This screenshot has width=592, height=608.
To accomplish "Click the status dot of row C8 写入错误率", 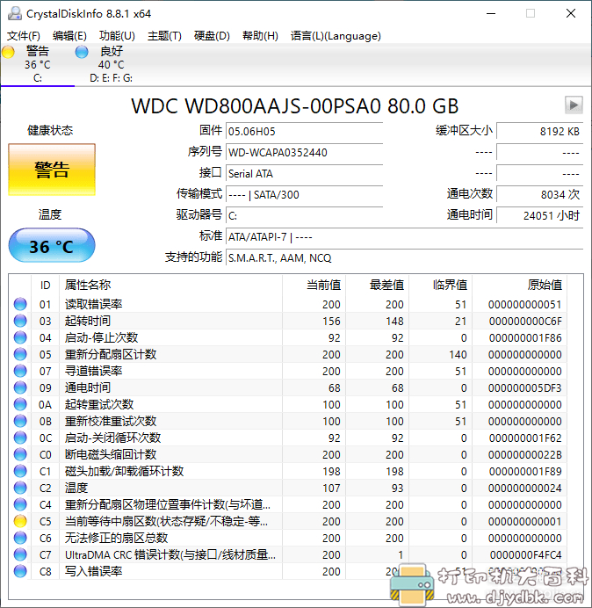I will (x=20, y=571).
